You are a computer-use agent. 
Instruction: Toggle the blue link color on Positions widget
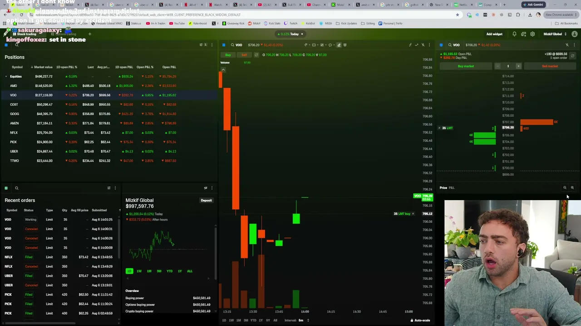click(x=6, y=45)
